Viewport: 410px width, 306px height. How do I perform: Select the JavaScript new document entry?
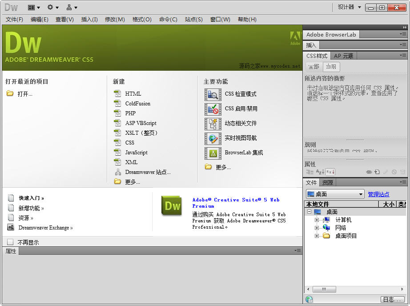pos(136,153)
